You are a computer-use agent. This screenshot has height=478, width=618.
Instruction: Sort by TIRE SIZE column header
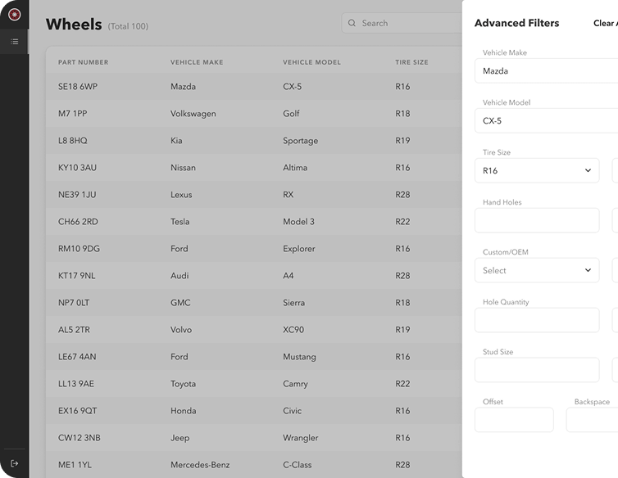[x=411, y=62]
